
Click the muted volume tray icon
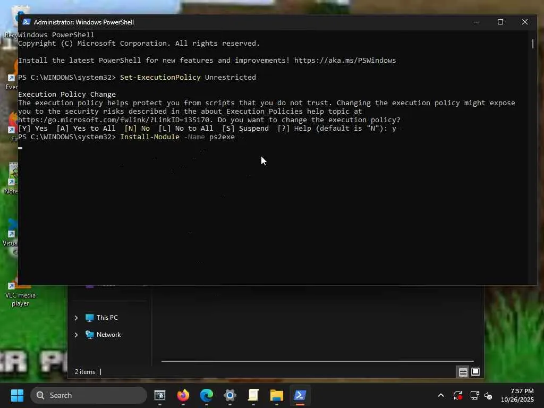[x=488, y=395]
